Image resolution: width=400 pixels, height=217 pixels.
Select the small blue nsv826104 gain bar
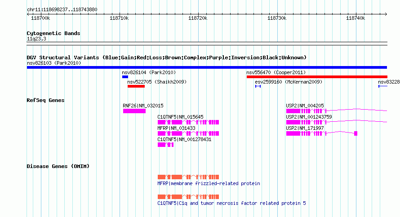pos(125,77)
